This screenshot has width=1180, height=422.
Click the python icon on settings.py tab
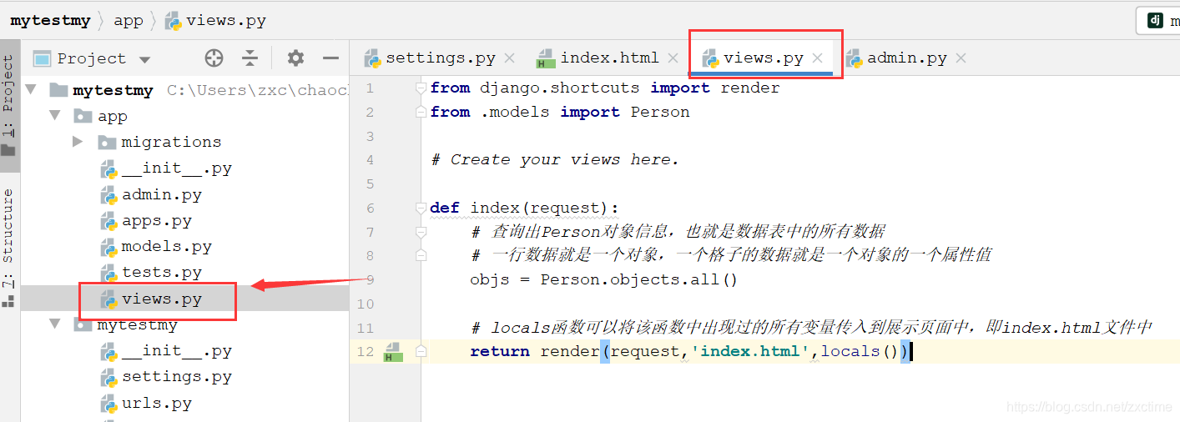(x=373, y=58)
